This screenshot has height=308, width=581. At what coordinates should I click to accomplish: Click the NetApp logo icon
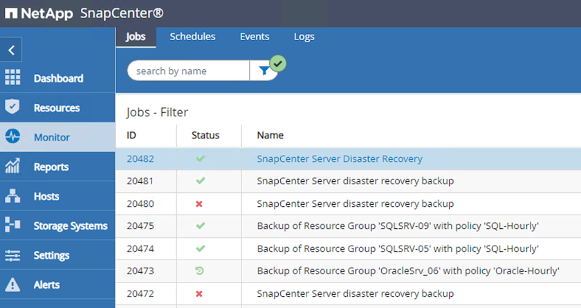(11, 13)
